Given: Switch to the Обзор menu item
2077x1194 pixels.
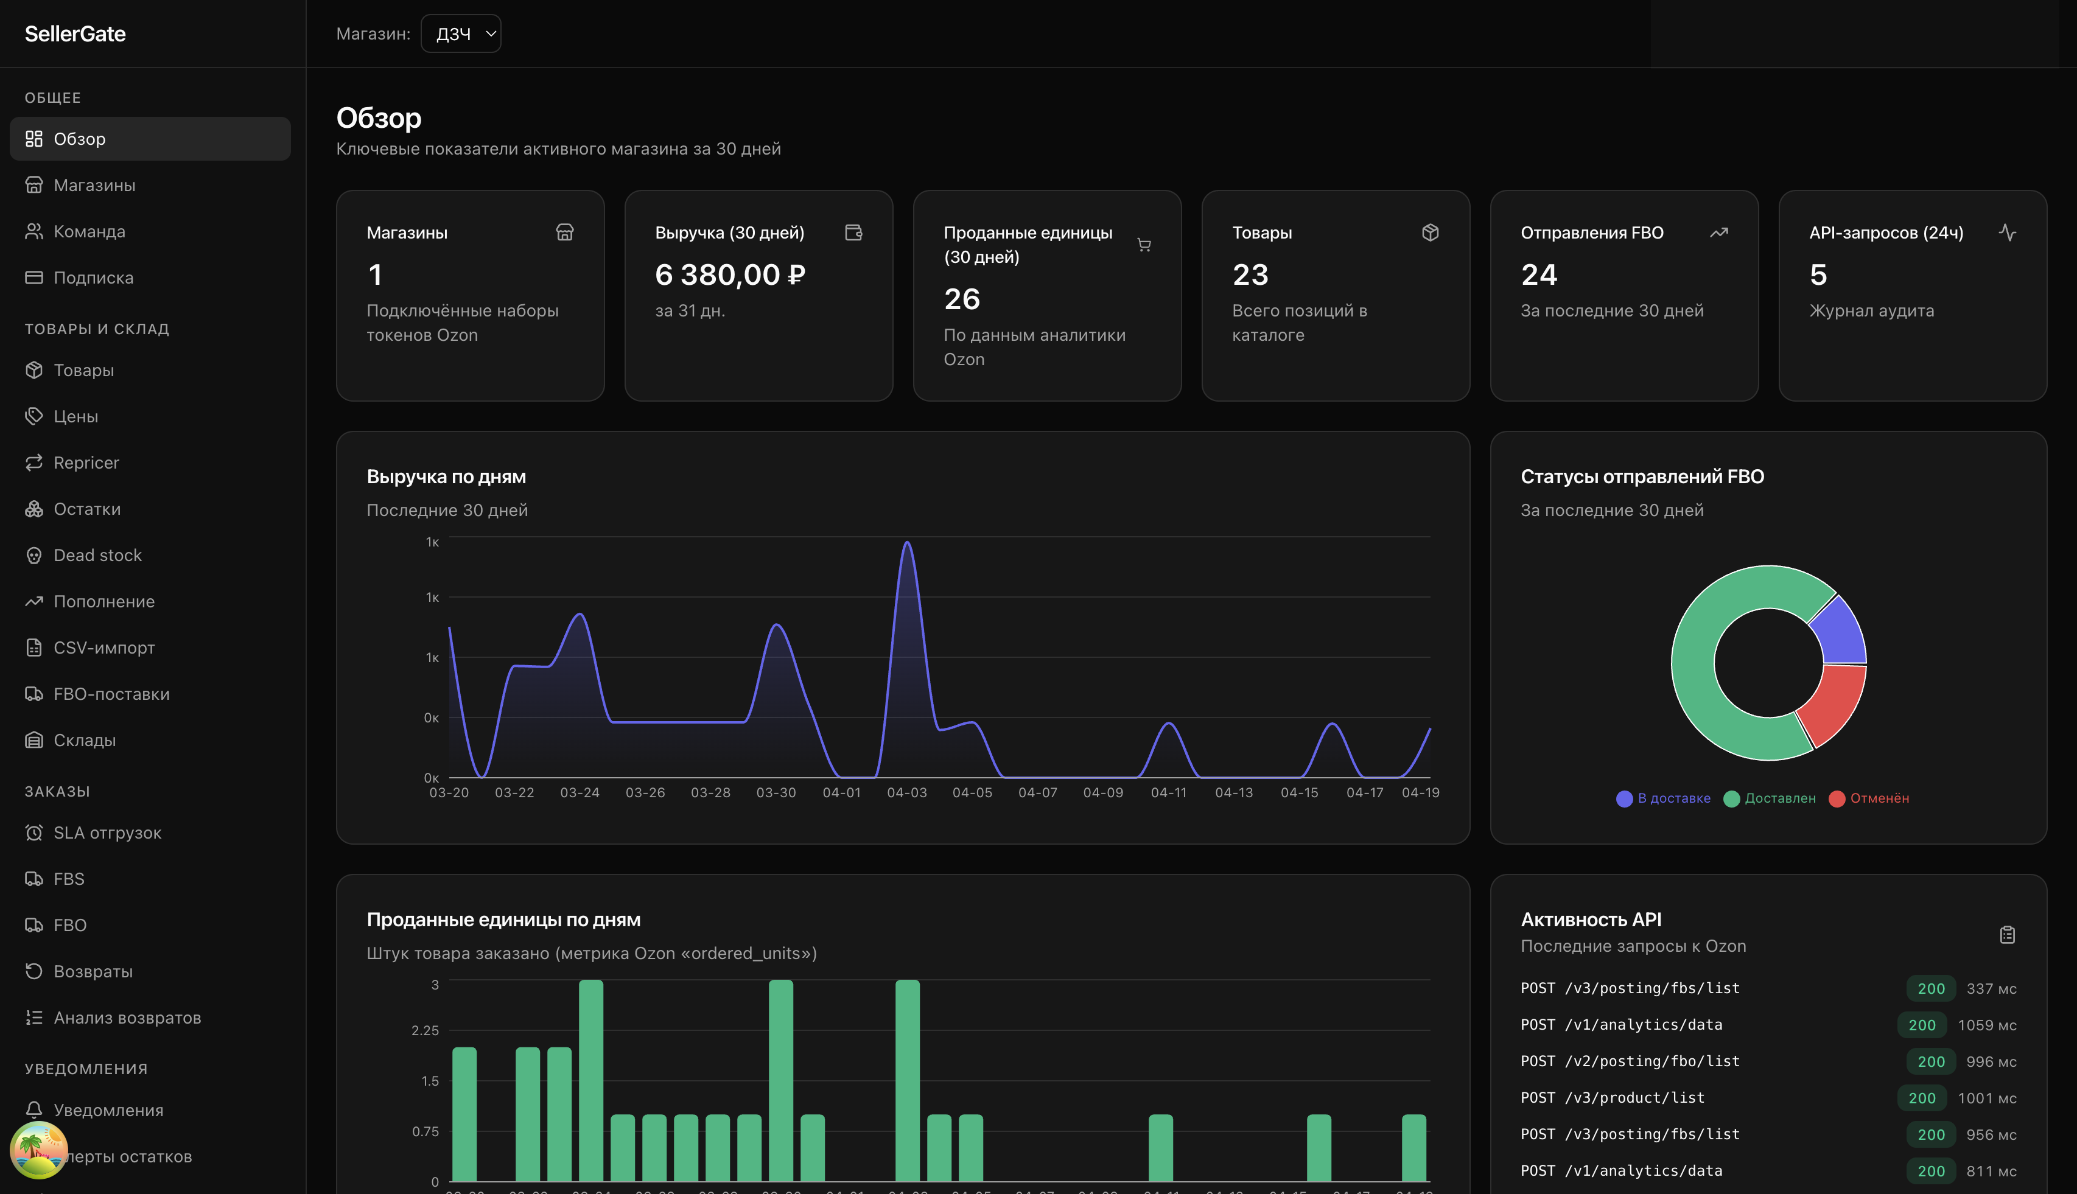Looking at the screenshot, I should [80, 139].
